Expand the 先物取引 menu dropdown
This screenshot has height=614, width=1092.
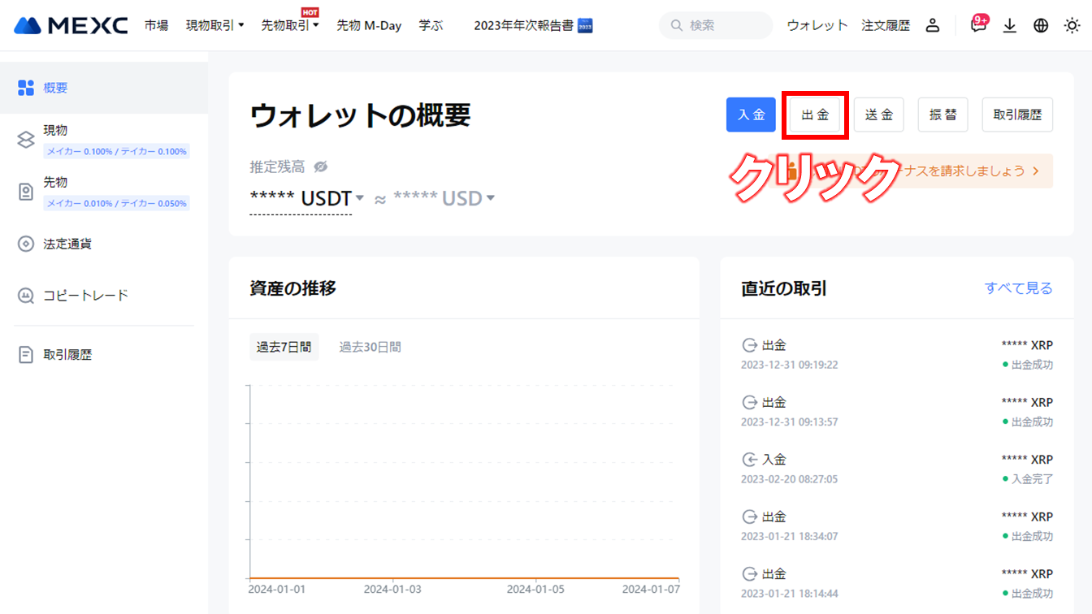[290, 25]
